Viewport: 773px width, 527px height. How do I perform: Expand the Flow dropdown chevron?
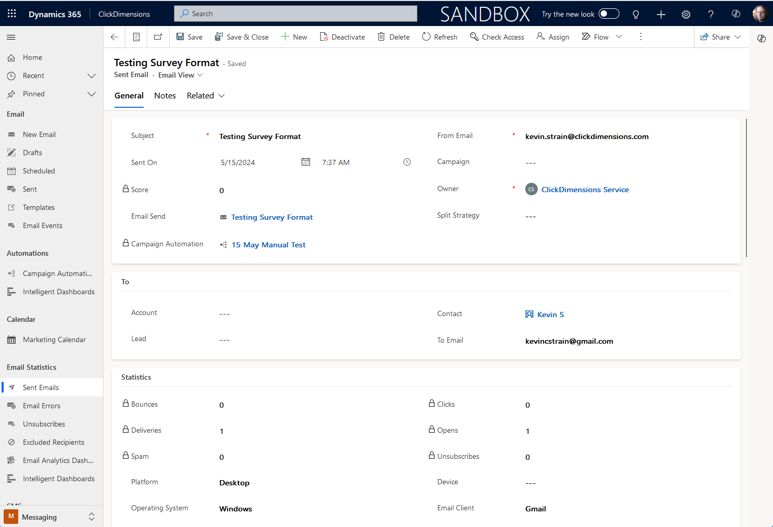click(x=619, y=37)
